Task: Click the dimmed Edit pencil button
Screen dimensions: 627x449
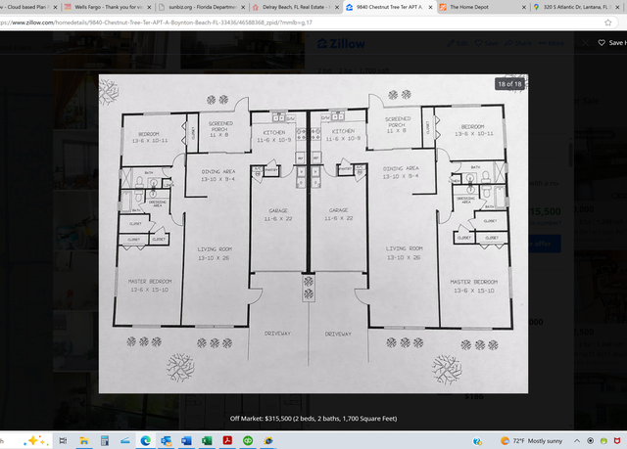Action: pos(458,43)
